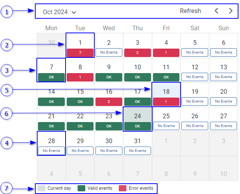The image size is (240, 194).
Task: Click the red error badge on October 18
Action: 166,101
